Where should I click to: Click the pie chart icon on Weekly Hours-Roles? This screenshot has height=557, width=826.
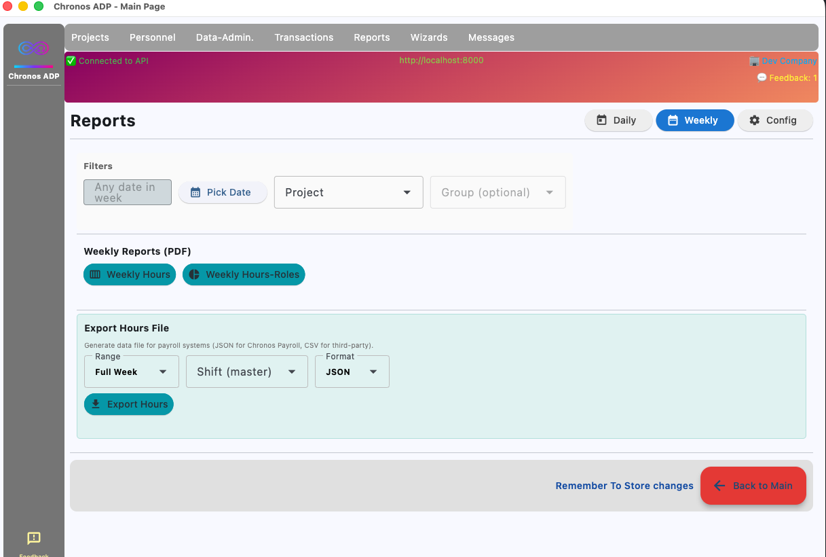[194, 274]
